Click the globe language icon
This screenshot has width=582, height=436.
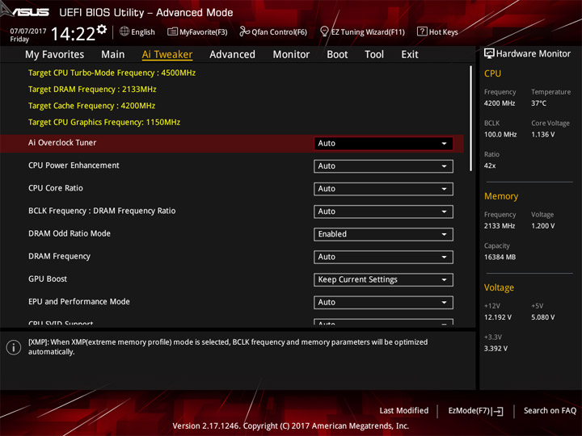(124, 31)
